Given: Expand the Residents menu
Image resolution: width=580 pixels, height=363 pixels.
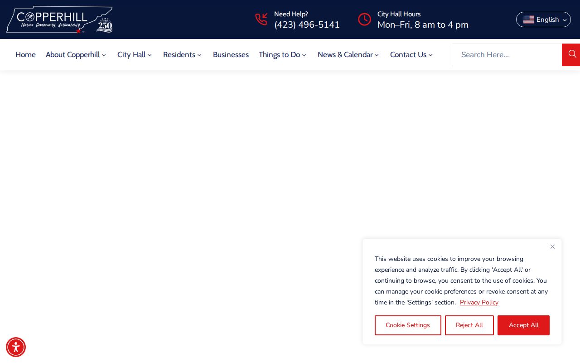Looking at the screenshot, I should point(182,55).
